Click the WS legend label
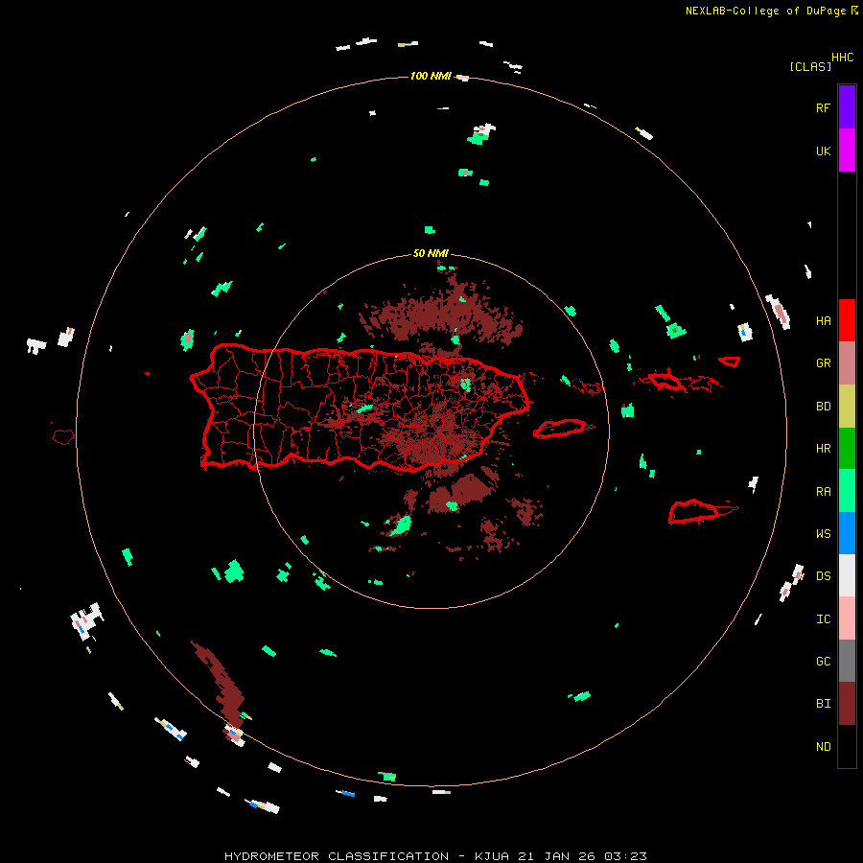The width and height of the screenshot is (863, 863). 823,533
